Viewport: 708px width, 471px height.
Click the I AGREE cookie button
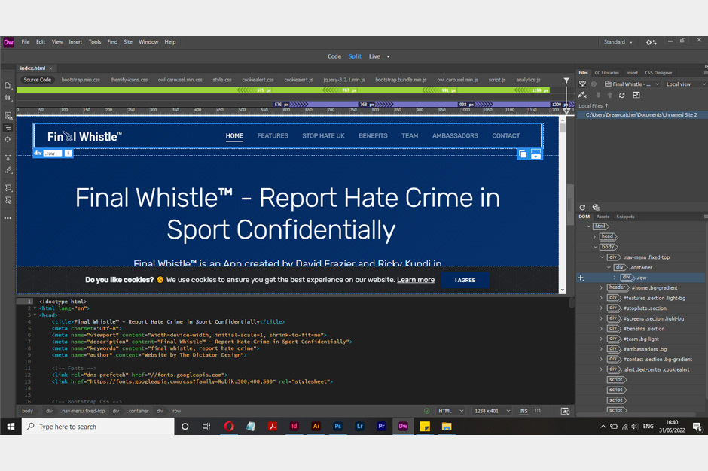[x=465, y=280]
